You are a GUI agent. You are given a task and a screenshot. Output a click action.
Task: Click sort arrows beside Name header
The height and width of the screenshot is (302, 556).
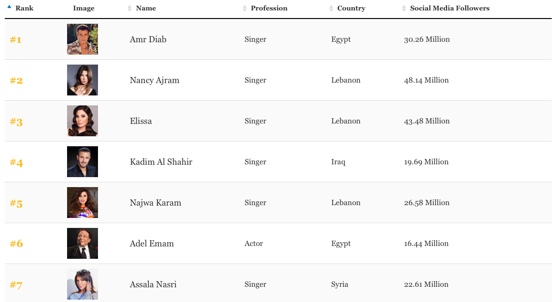(130, 9)
